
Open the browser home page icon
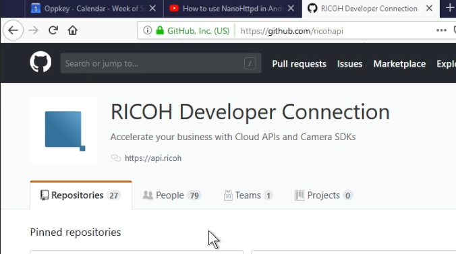coord(73,30)
